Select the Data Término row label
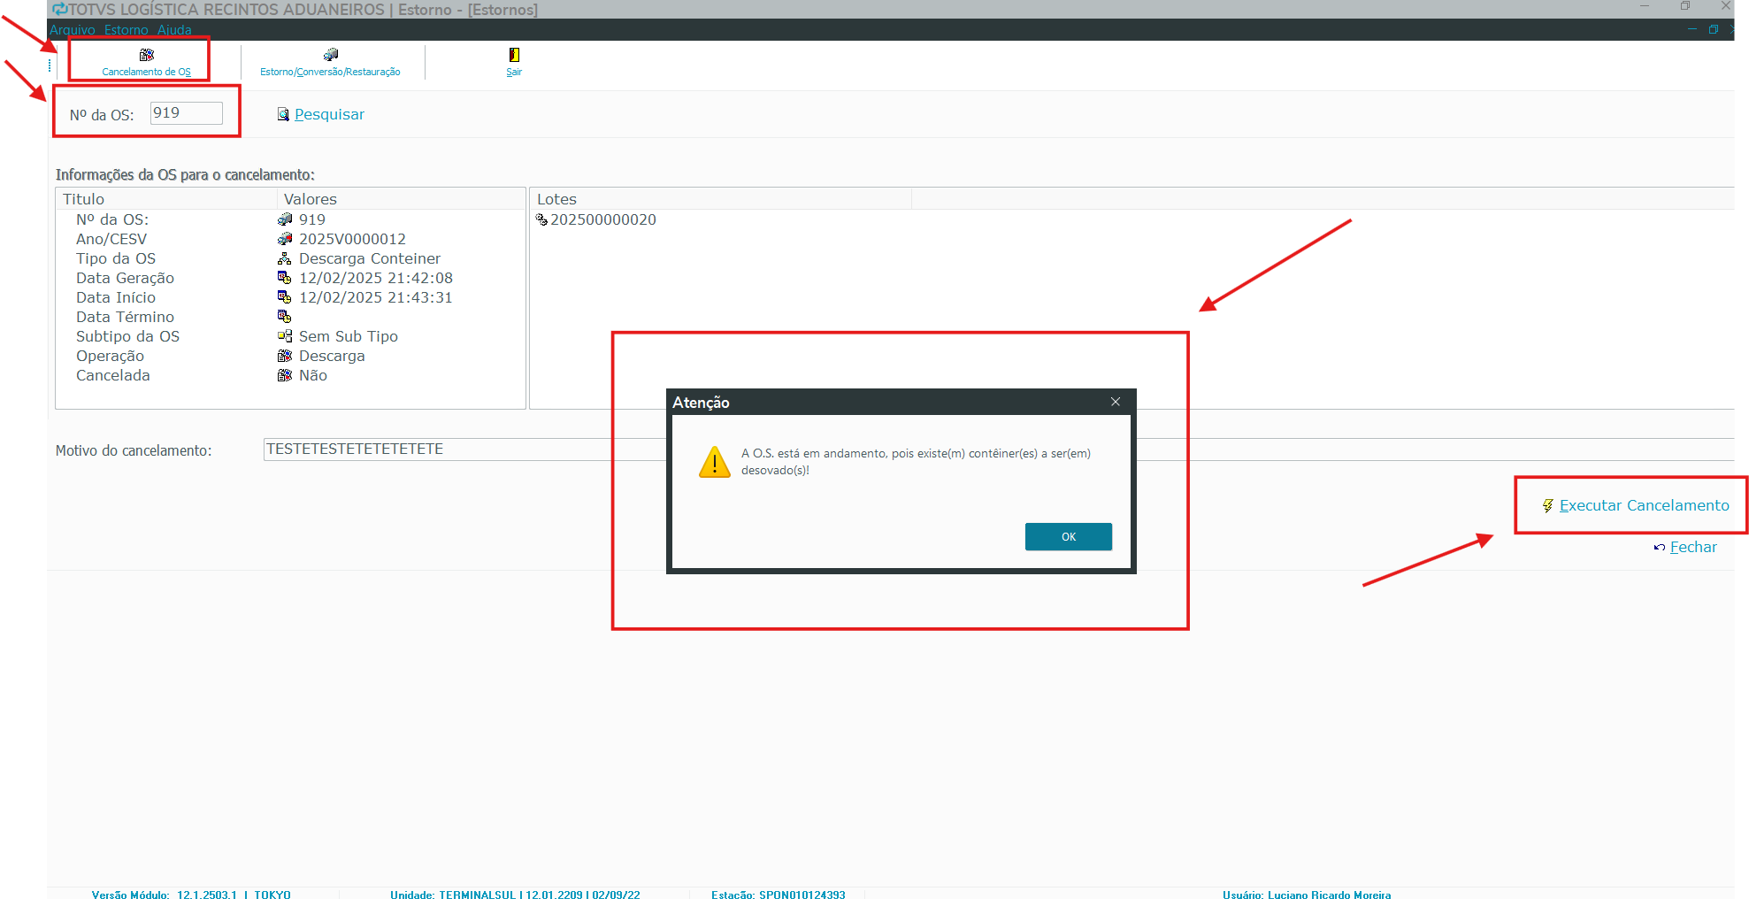The image size is (1749, 899). pyautogui.click(x=125, y=317)
